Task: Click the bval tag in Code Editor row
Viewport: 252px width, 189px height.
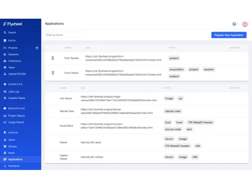Action: click(168, 122)
